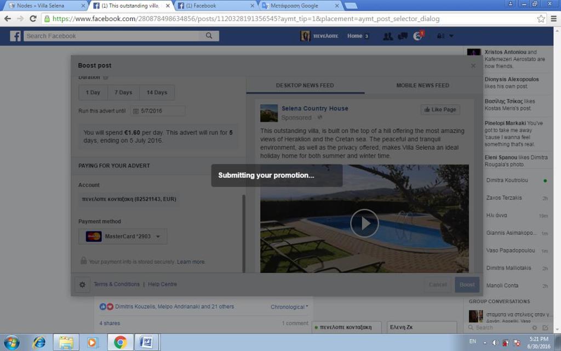Click the Like Page button
This screenshot has height=351, width=561.
pyautogui.click(x=440, y=110)
